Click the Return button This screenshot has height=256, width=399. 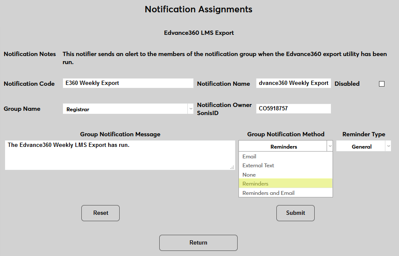(x=198, y=242)
